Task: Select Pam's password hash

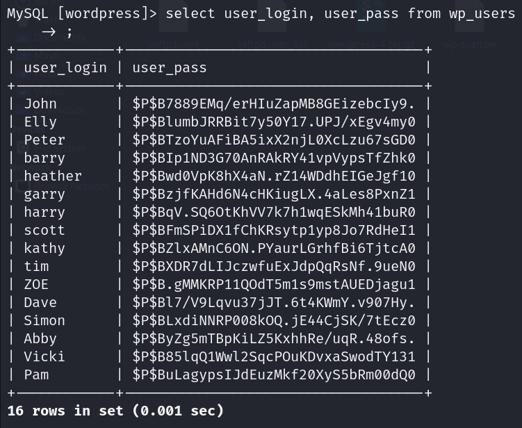Action: click(274, 374)
